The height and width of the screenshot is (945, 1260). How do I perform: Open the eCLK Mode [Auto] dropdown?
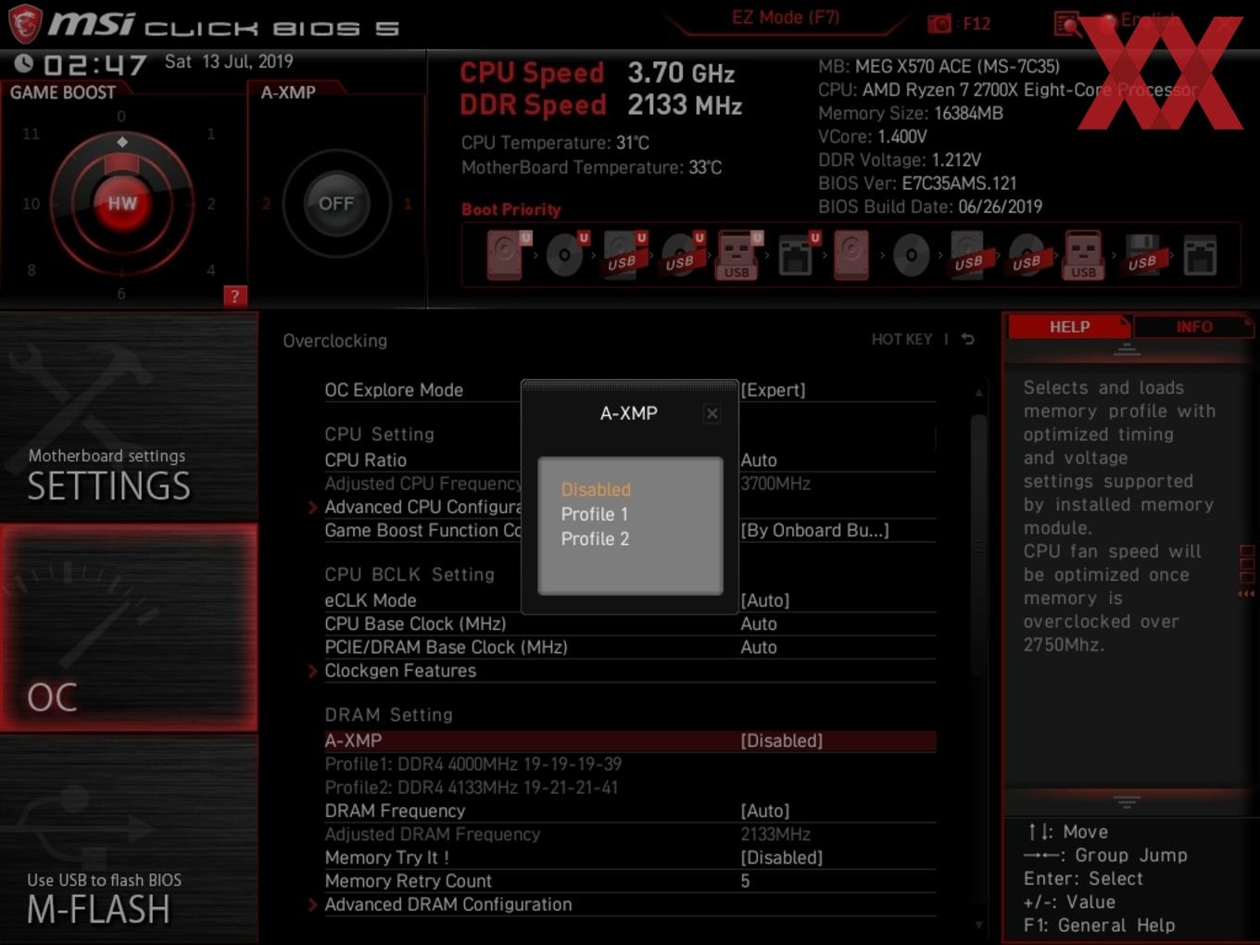pyautogui.click(x=764, y=600)
